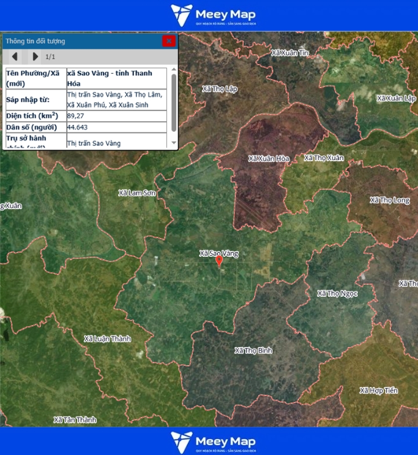Screen dimensions: 418x455
Task: Click the Xã Luận Thành map label
Action: (x=108, y=338)
